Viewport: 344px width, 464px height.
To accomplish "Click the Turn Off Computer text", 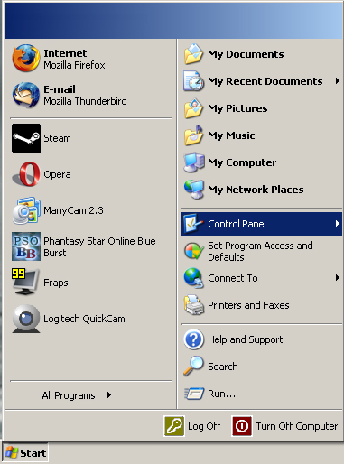I will (297, 426).
